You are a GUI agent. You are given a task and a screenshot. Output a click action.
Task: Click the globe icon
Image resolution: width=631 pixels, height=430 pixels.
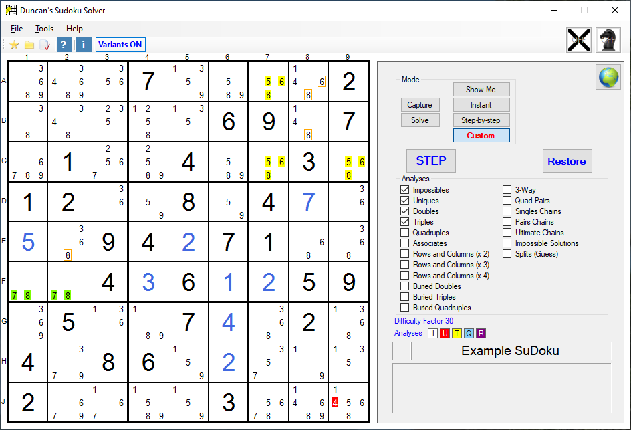point(608,77)
